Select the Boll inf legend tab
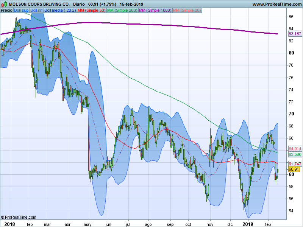Screen dimensions: 303x227 coord(36,11)
